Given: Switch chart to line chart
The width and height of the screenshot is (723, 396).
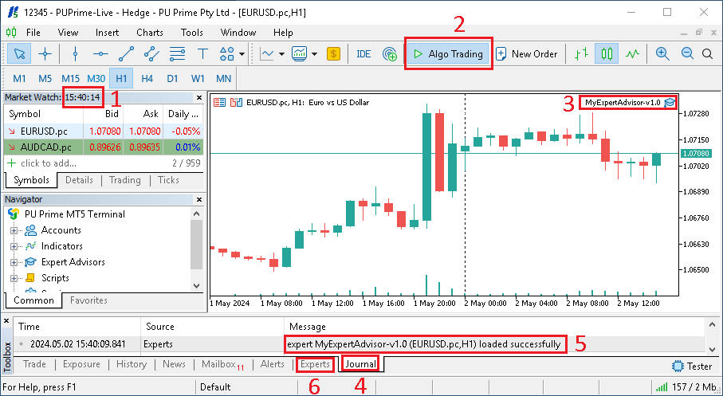Looking at the screenshot, I should point(632,54).
